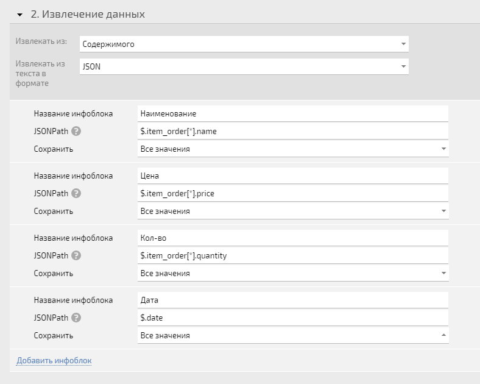Click 'Название инфоблока' label beside Кол-во

73,238
